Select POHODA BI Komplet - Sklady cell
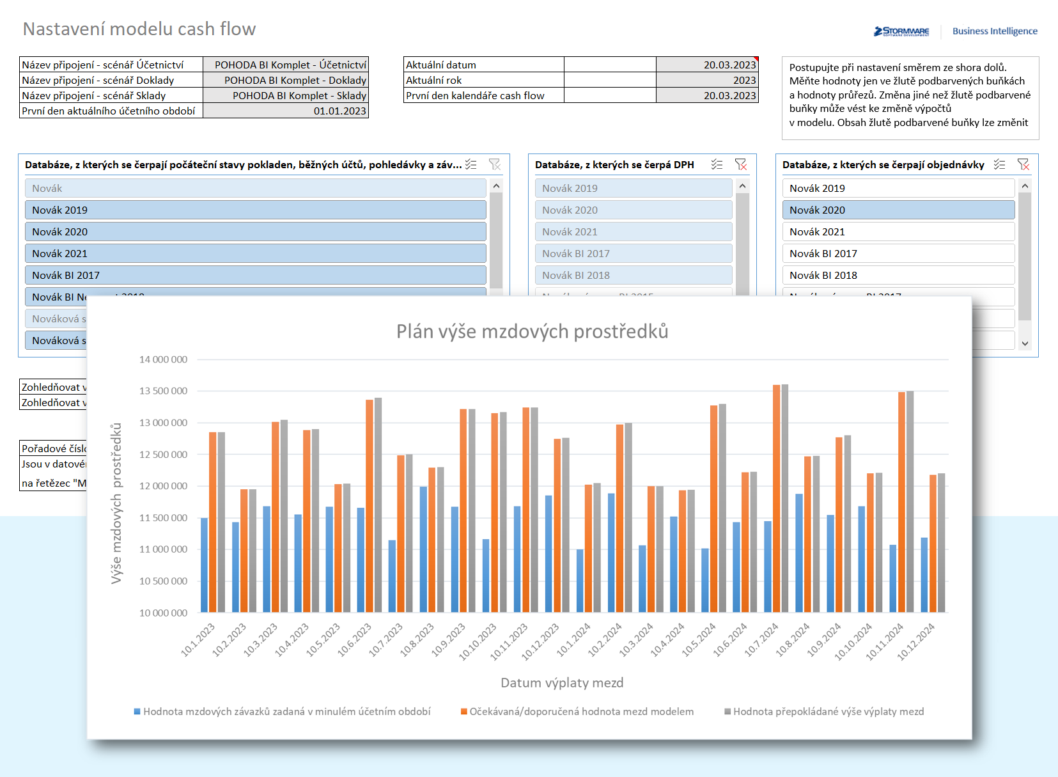 [x=286, y=95]
